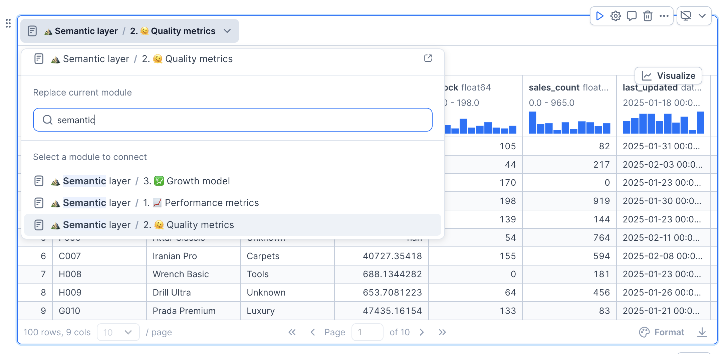
Task: Click the document icon beside Performance metrics
Action: [39, 203]
